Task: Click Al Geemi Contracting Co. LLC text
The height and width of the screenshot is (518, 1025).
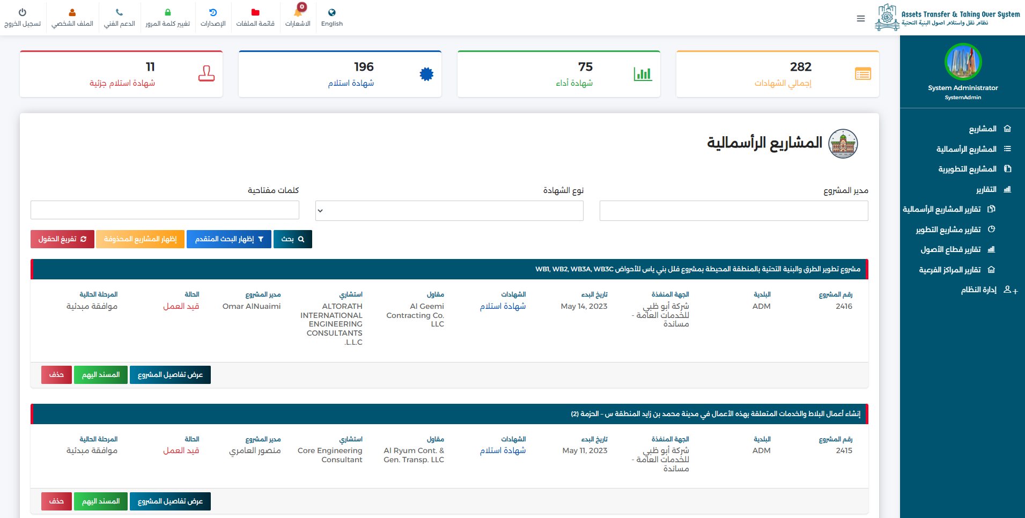Action: coord(415,315)
